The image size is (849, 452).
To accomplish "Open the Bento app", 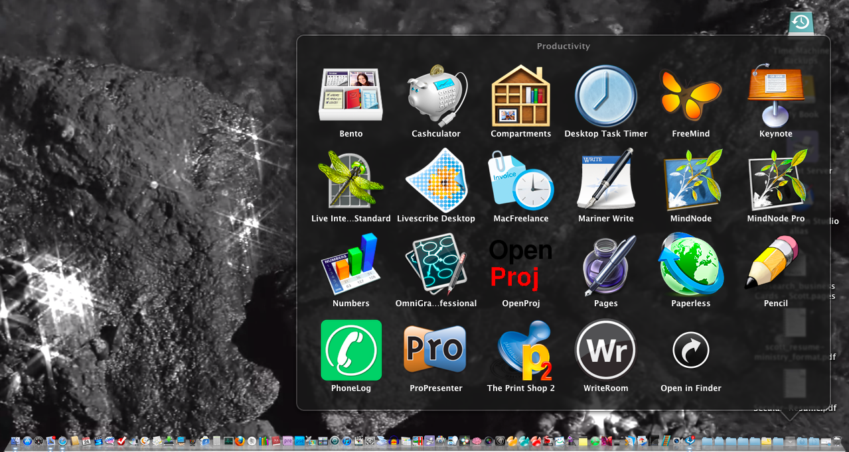I will click(351, 95).
